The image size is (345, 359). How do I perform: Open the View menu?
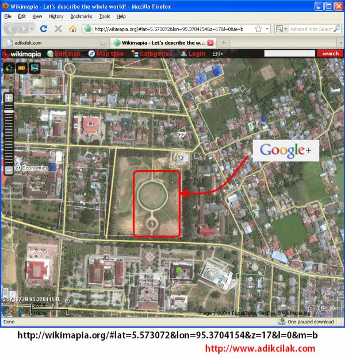tap(37, 16)
